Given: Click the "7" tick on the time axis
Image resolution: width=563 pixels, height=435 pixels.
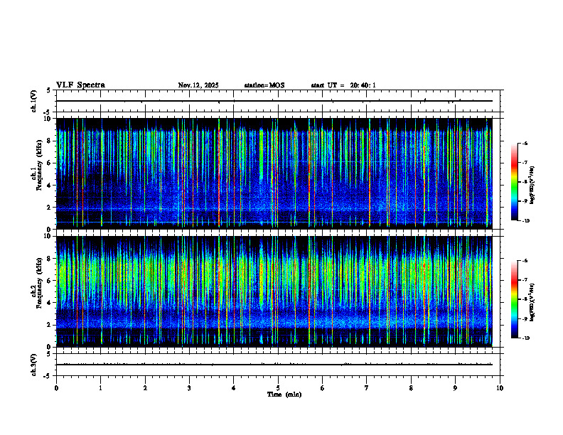Looking at the screenshot, I should [367, 388].
